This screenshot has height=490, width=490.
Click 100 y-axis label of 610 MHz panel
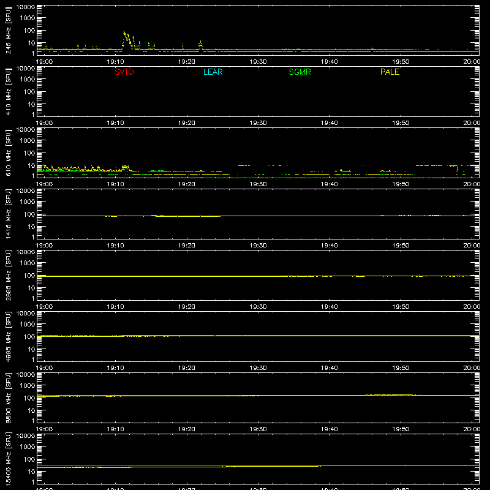[29, 153]
